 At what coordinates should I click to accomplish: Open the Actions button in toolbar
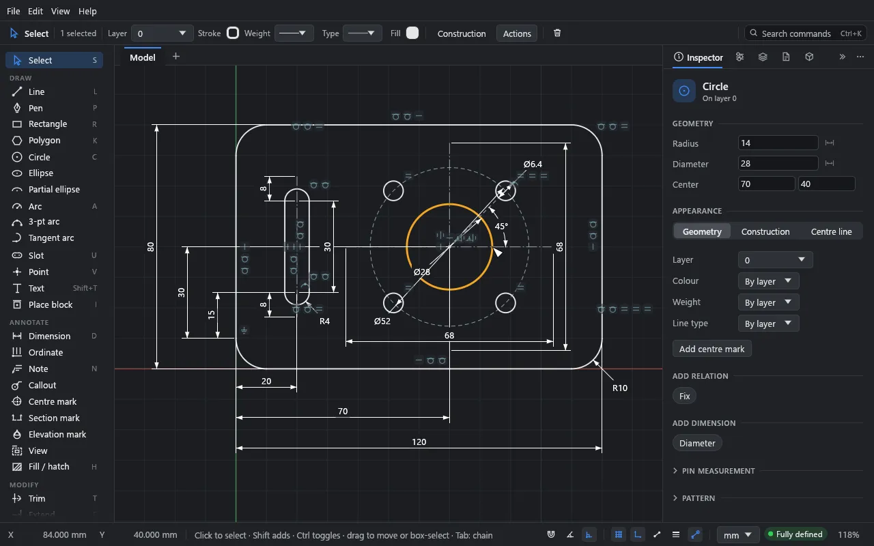517,33
